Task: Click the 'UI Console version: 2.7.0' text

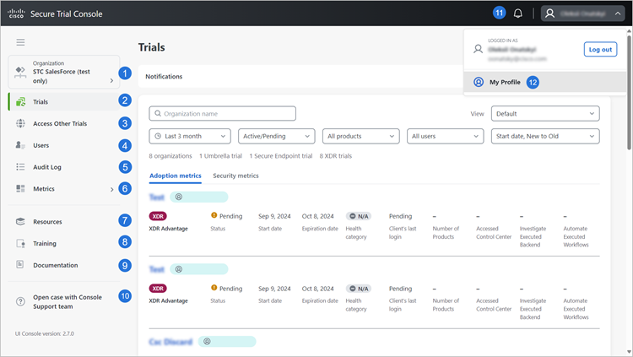Action: tap(45, 333)
